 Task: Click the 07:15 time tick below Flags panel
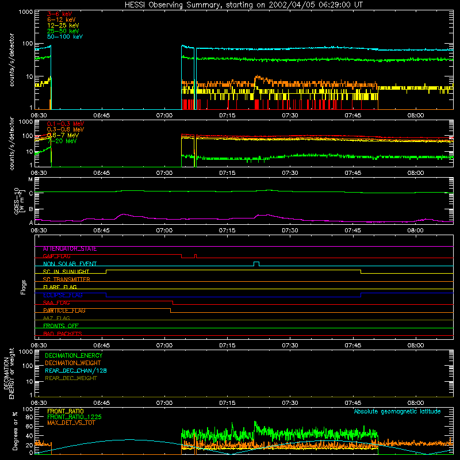[x=227, y=346]
